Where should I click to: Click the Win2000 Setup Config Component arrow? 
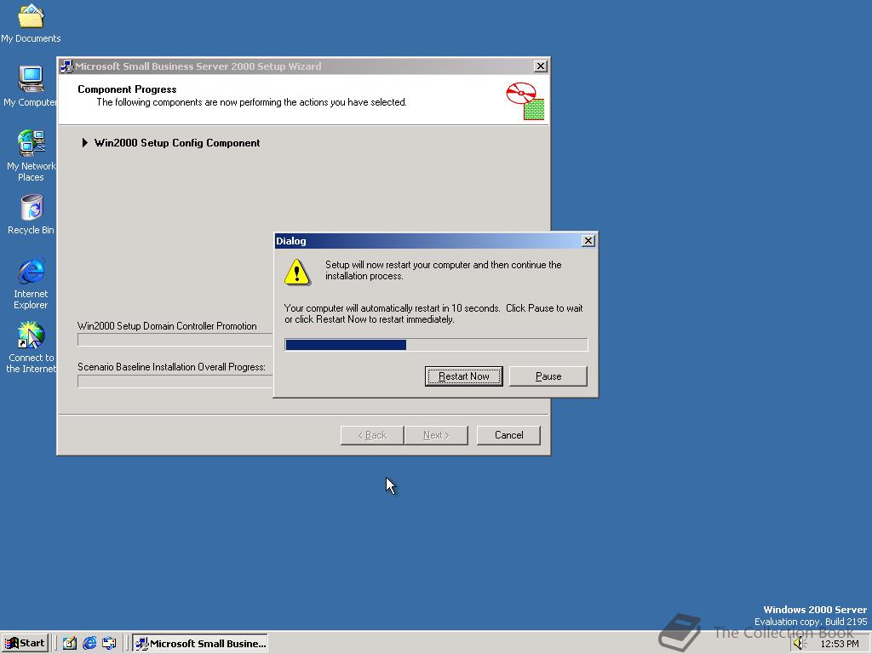pos(84,143)
